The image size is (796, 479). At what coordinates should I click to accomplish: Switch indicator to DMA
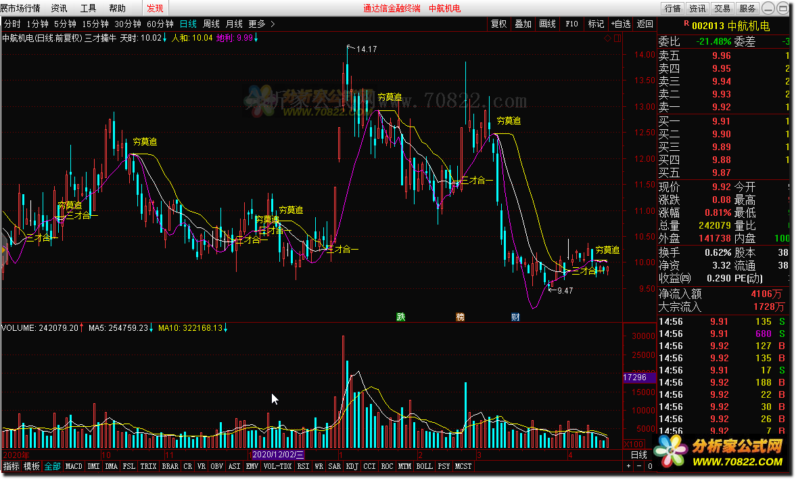[111, 466]
